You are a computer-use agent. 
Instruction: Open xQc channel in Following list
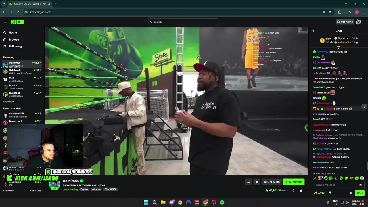coord(22,79)
